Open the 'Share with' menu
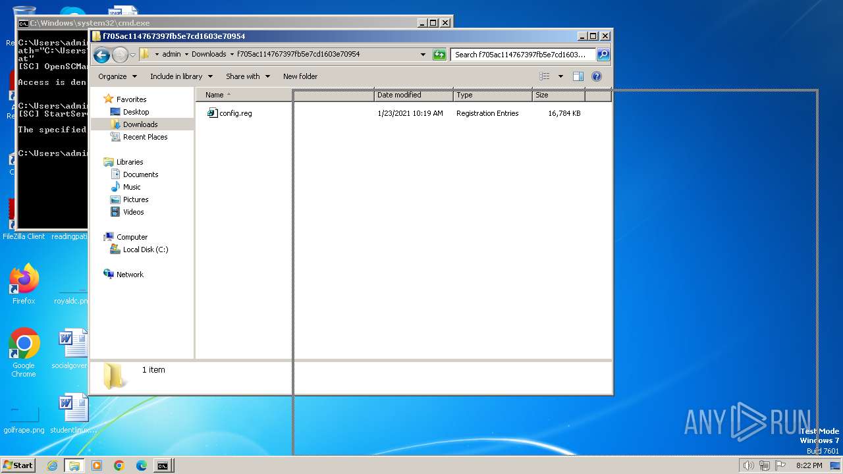Screen dimensions: 843x474 pyautogui.click(x=248, y=76)
